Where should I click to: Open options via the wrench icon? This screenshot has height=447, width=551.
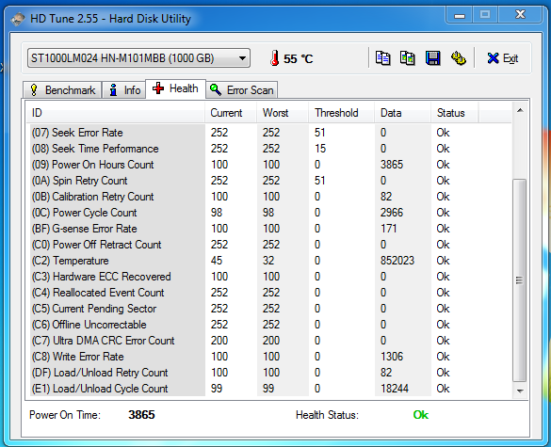[x=459, y=58]
